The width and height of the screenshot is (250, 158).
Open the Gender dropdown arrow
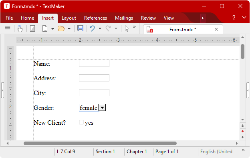pyautogui.click(x=102, y=107)
